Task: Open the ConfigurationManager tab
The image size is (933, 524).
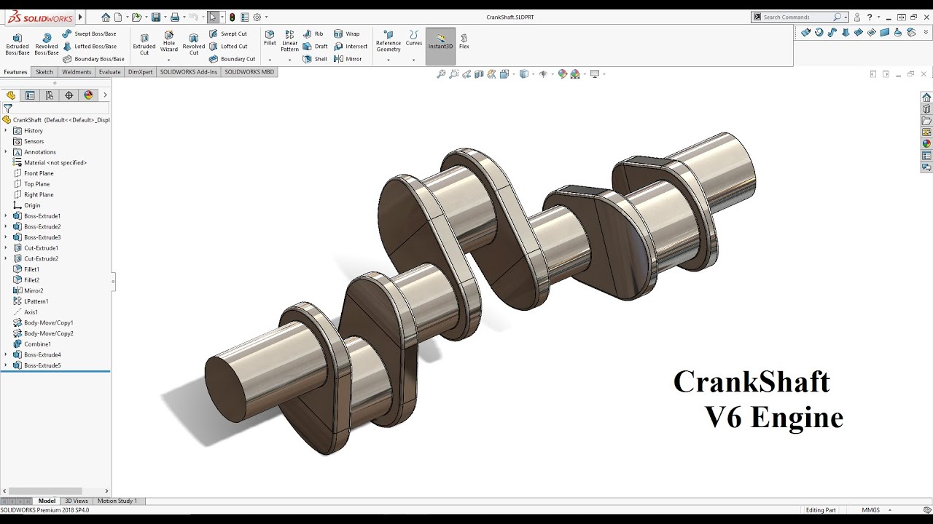Action: pyautogui.click(x=50, y=95)
